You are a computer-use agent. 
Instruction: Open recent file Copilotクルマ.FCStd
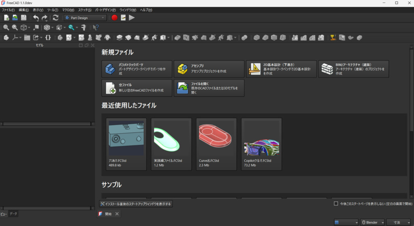click(x=262, y=144)
